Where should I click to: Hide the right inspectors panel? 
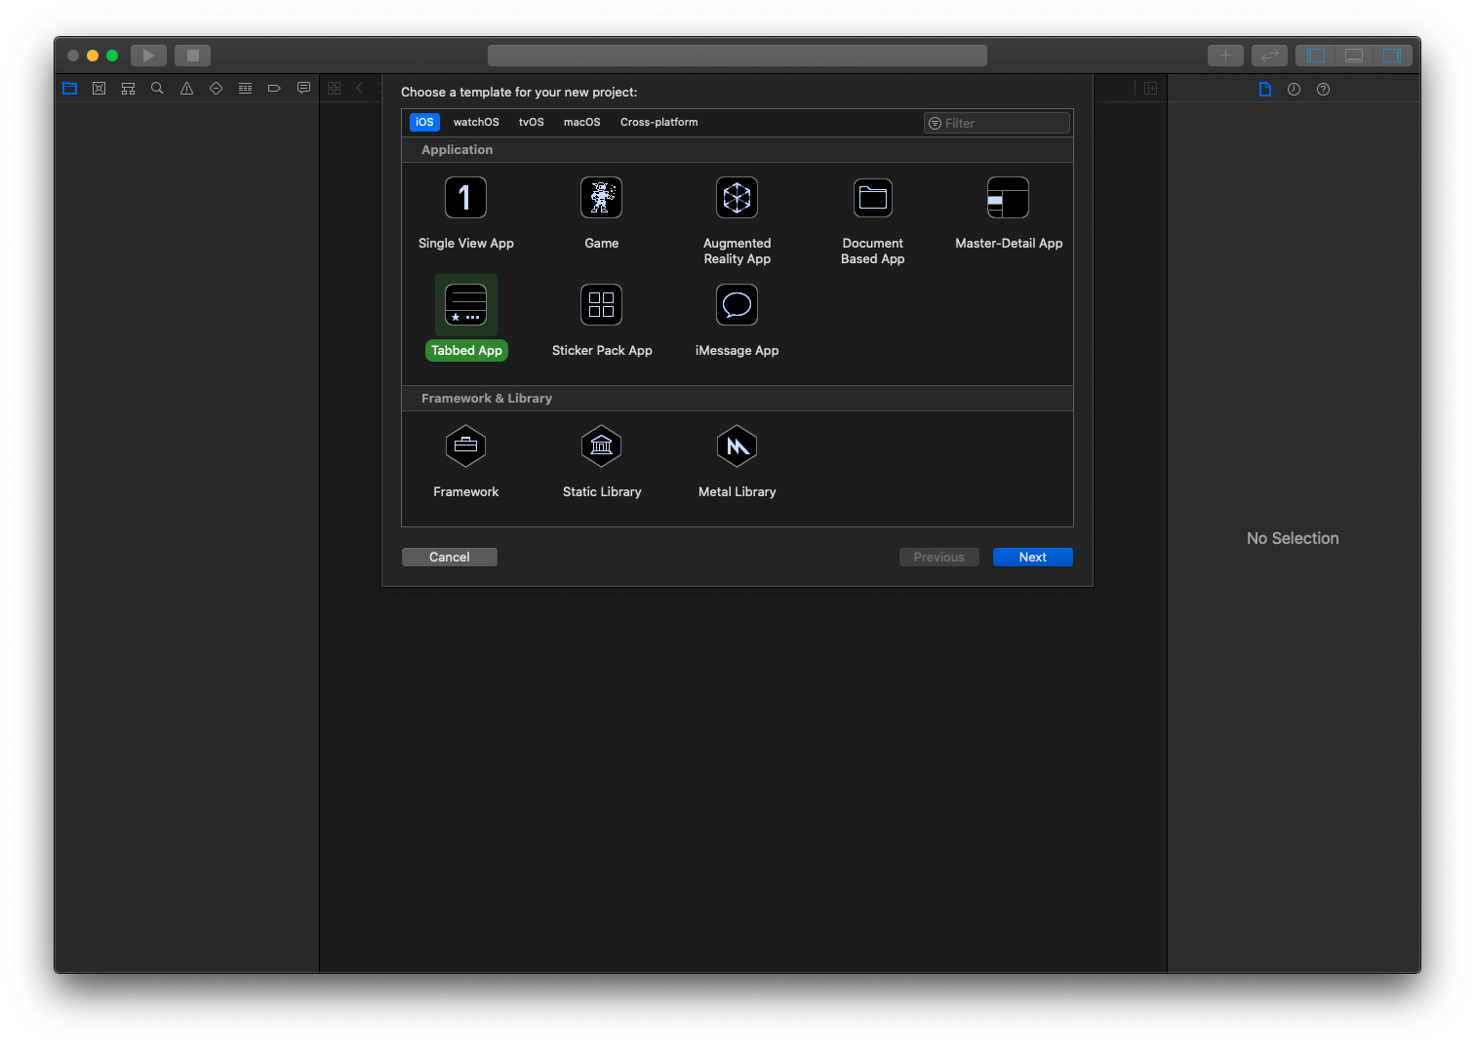(x=1391, y=56)
